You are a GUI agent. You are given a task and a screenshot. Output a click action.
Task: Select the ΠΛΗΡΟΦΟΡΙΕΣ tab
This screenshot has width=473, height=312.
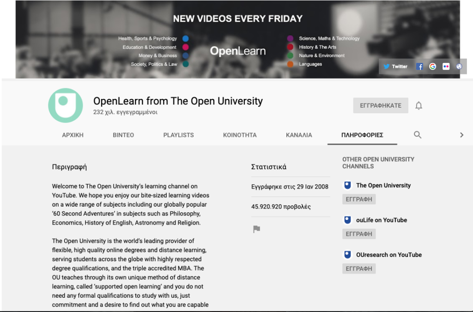coord(362,135)
